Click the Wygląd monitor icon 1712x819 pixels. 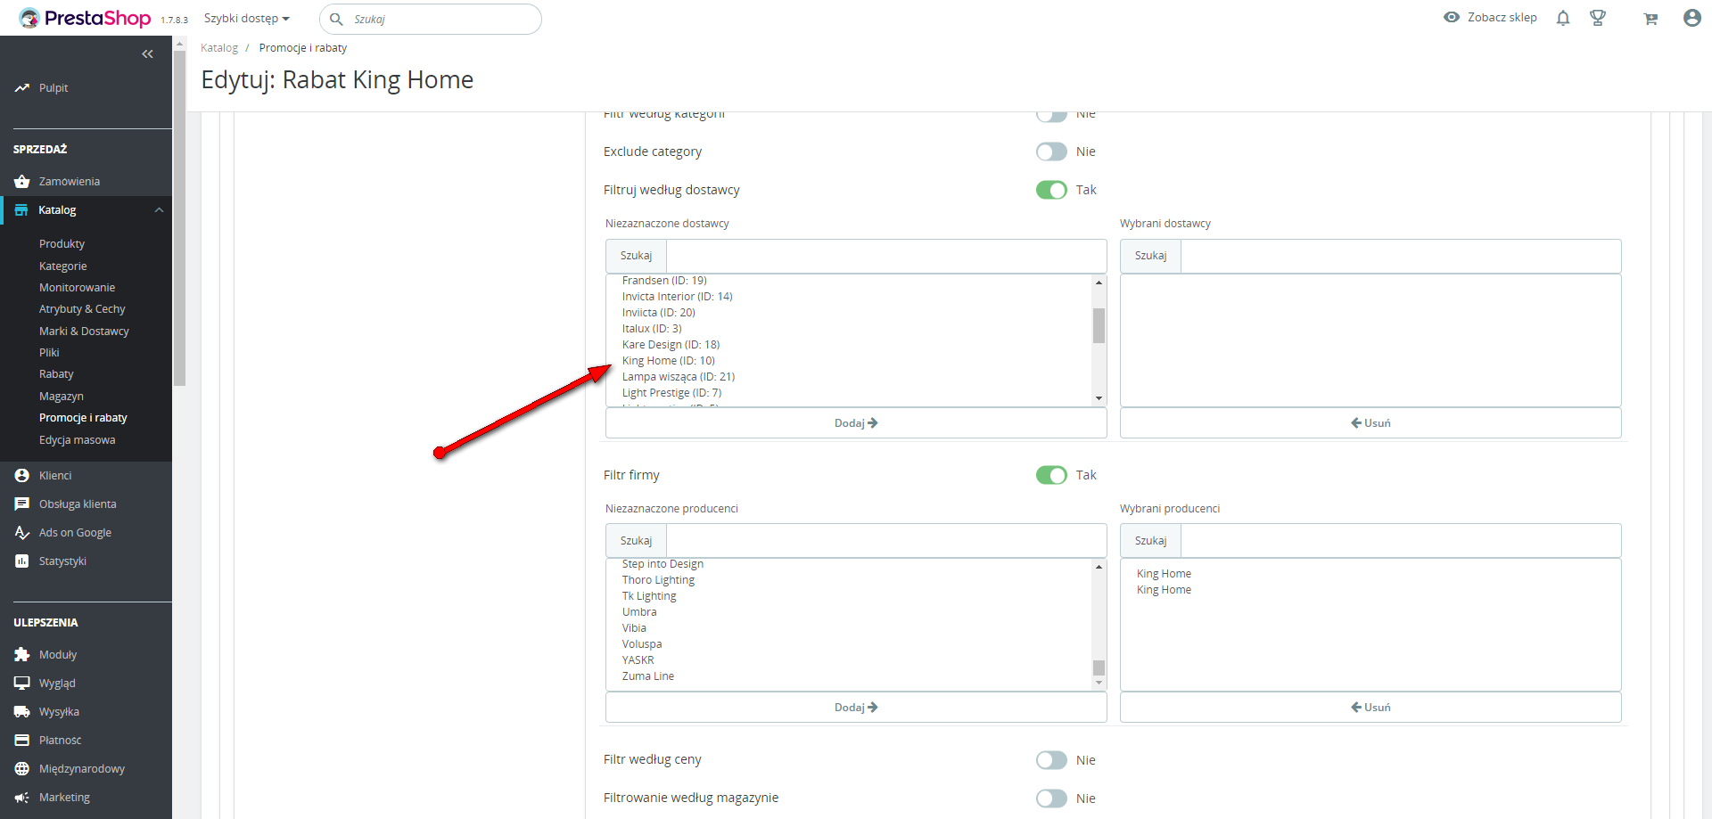(x=22, y=684)
